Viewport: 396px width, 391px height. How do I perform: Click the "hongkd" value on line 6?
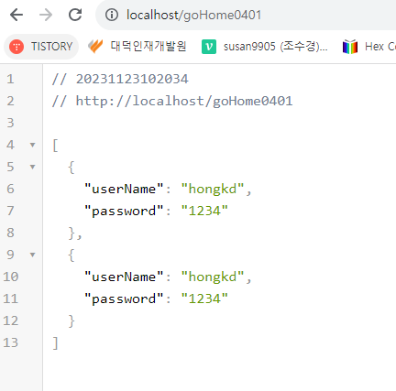tap(213, 189)
